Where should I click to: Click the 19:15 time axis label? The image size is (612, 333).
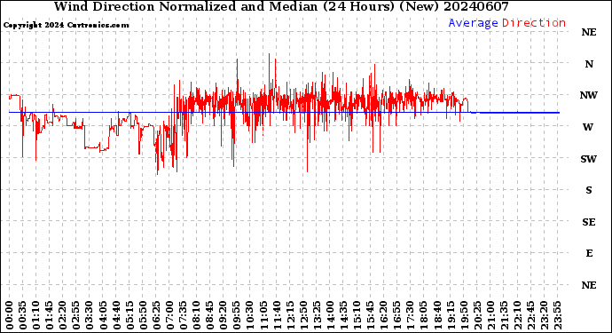(451, 315)
